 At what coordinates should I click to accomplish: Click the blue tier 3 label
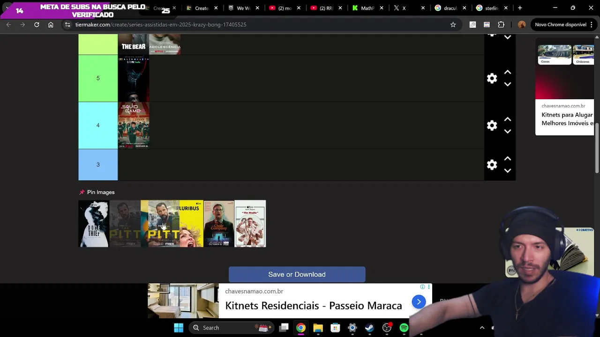pos(98,165)
